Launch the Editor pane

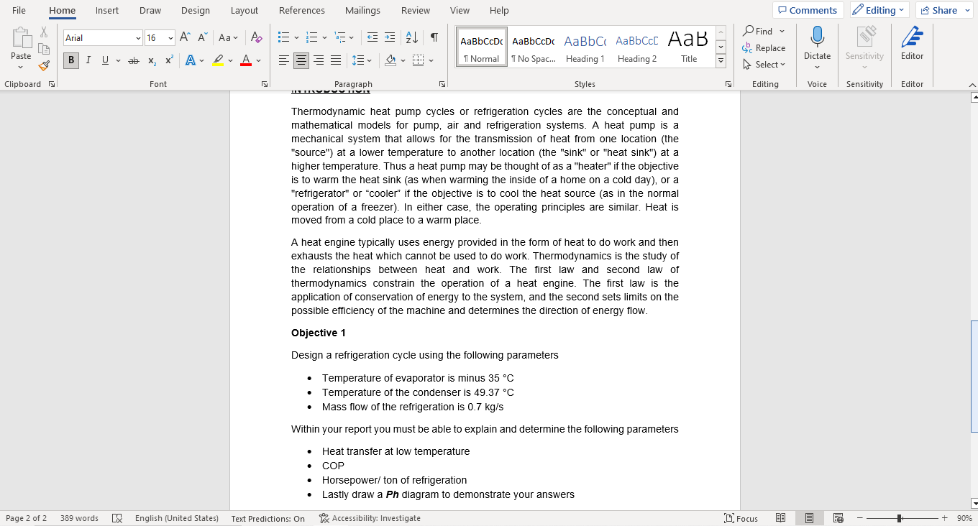[911, 43]
